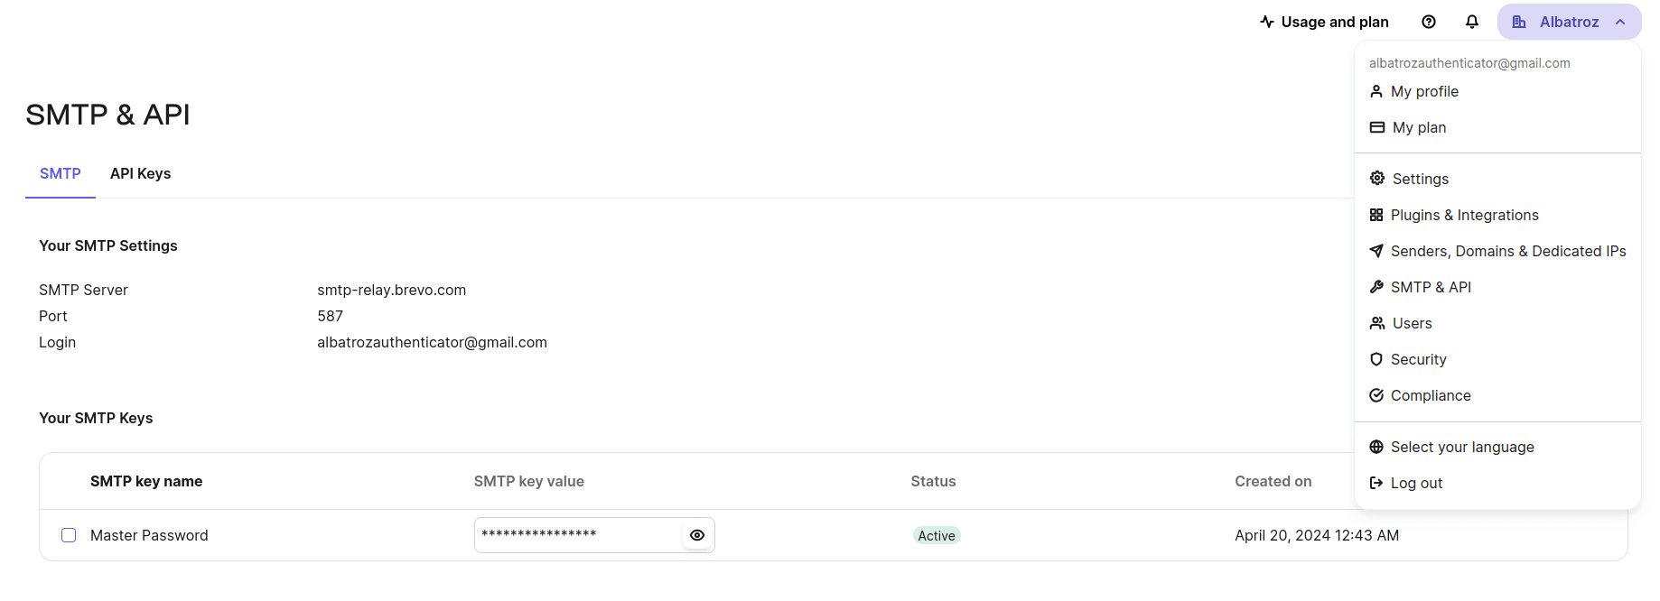Open Usage and plan
The height and width of the screenshot is (601, 1660).
(1324, 21)
